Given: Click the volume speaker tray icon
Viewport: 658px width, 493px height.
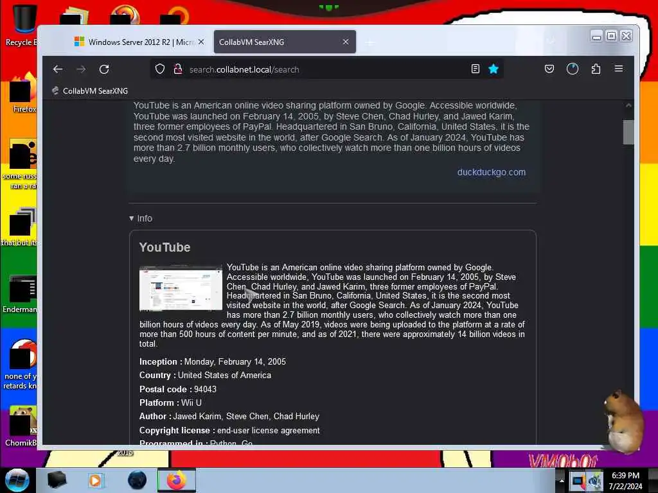Looking at the screenshot, I should [595, 480].
